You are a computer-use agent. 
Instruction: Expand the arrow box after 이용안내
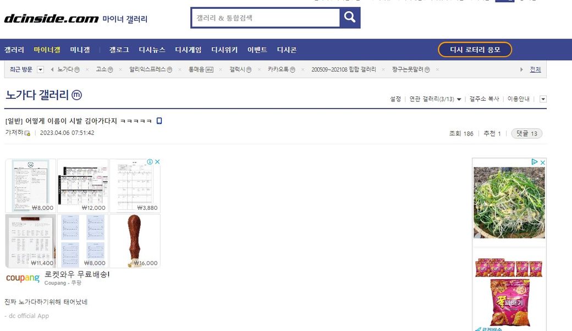[543, 99]
